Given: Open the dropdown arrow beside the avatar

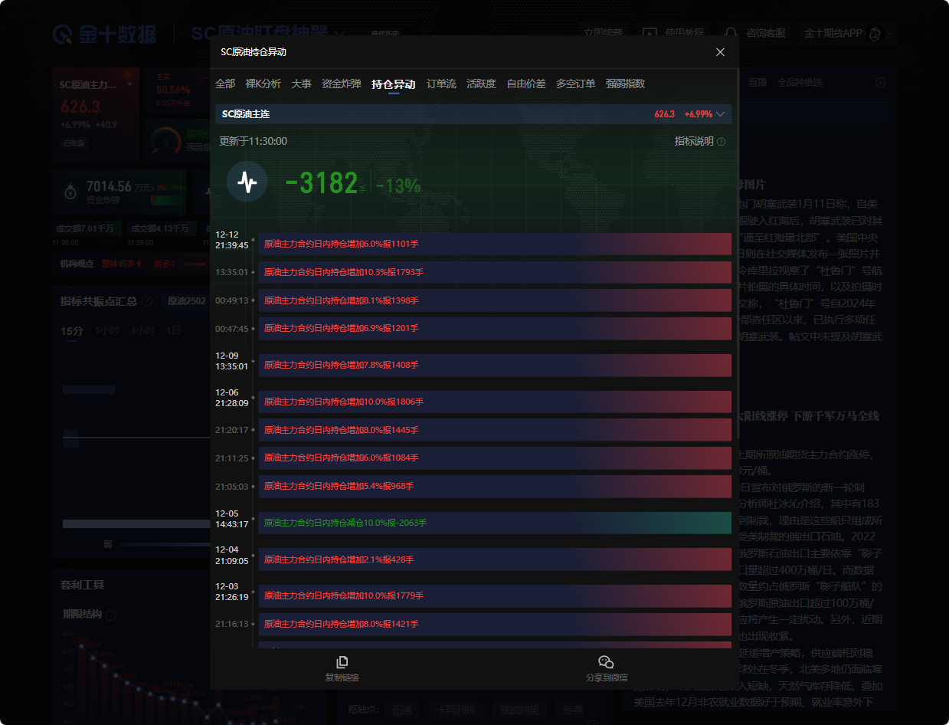Looking at the screenshot, I should [891, 34].
